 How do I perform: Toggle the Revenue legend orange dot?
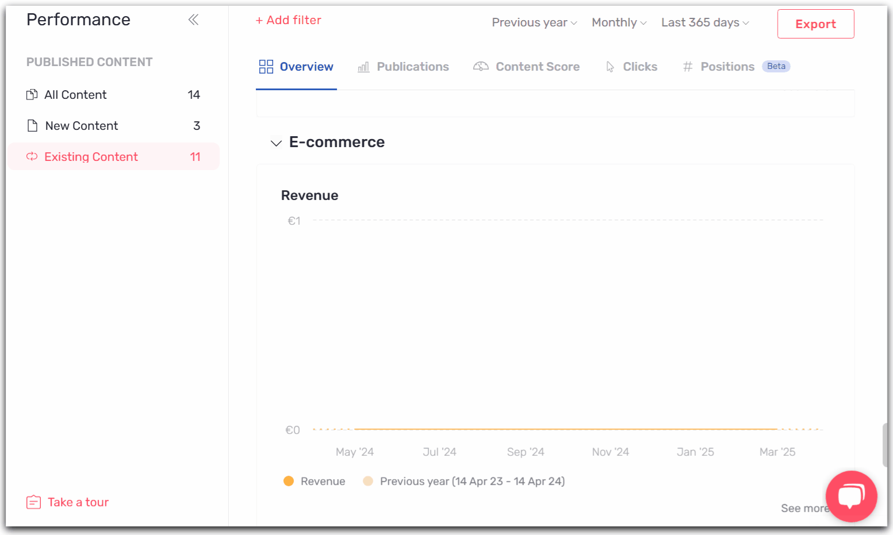[289, 481]
